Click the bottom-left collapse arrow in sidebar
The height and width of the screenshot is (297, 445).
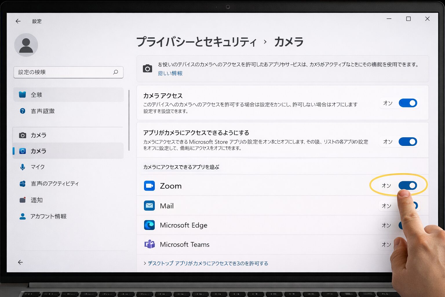point(20,262)
